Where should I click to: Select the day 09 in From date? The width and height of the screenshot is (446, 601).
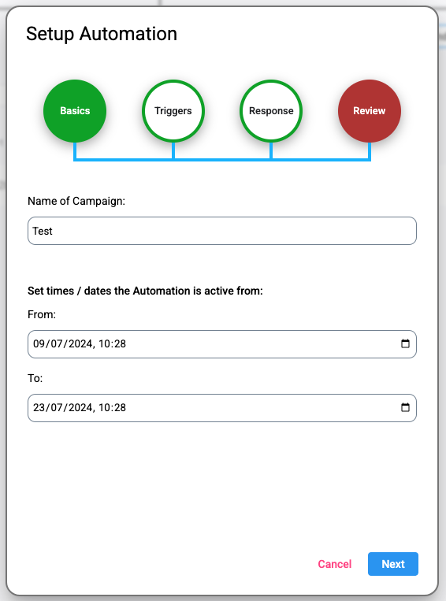point(39,343)
